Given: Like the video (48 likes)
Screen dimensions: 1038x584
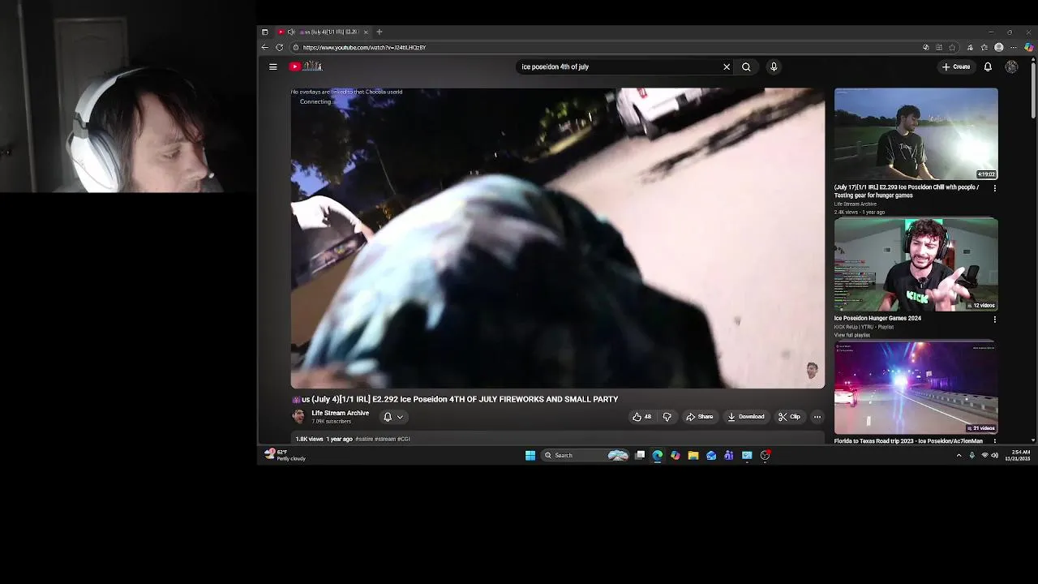Looking at the screenshot, I should pyautogui.click(x=641, y=417).
